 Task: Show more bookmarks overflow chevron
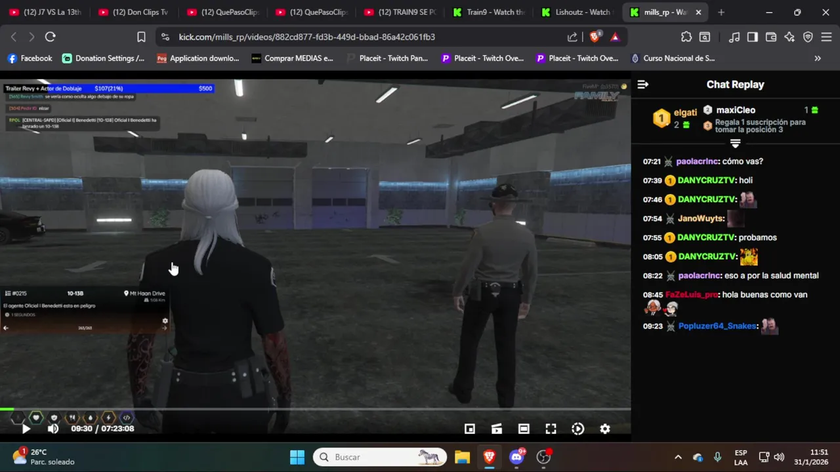818,58
